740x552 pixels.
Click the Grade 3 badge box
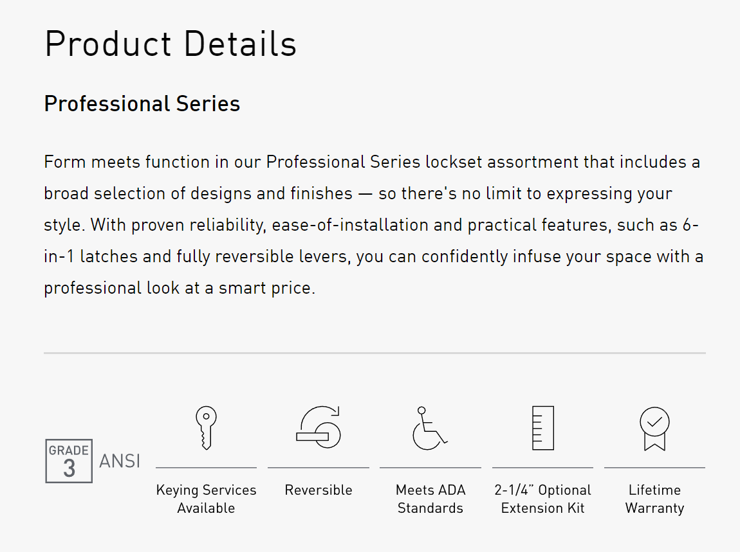pos(69,461)
